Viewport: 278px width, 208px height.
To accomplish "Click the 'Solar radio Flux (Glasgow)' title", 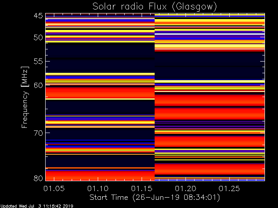I will [x=155, y=7].
